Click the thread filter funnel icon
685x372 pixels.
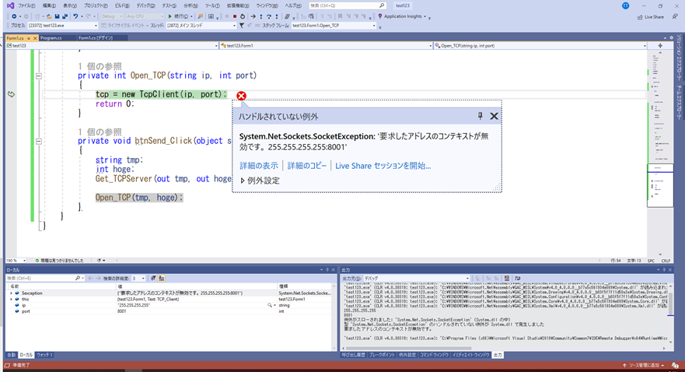pyautogui.click(x=242, y=26)
